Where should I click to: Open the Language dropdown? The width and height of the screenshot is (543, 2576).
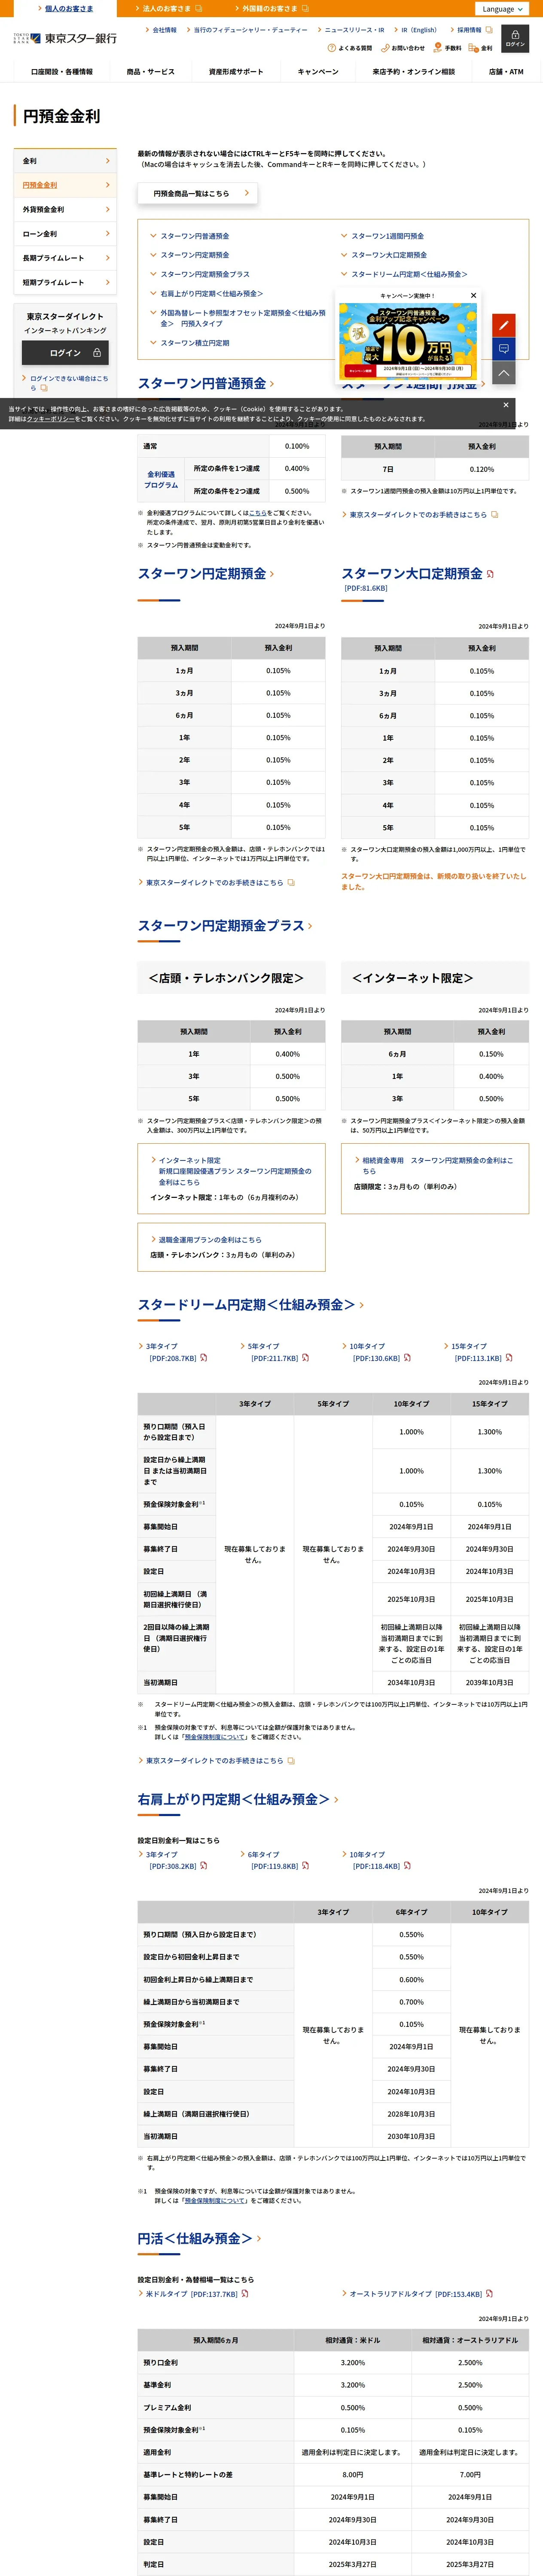pos(502,9)
